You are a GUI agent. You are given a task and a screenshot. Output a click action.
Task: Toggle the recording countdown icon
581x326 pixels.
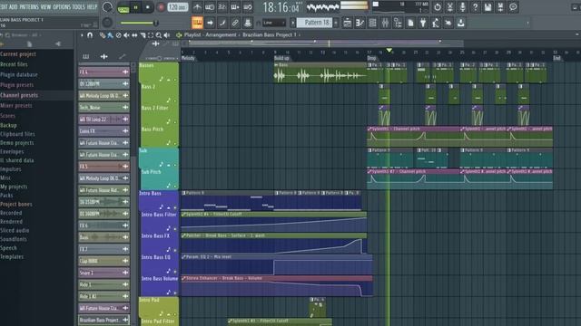[222, 7]
